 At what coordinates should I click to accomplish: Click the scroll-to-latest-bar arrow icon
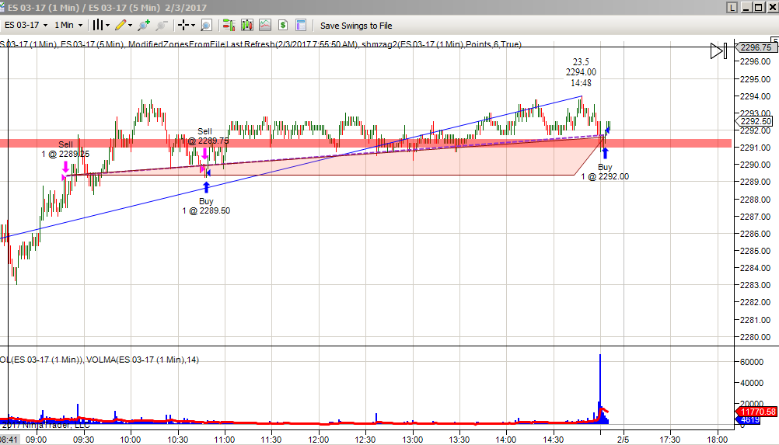[719, 50]
